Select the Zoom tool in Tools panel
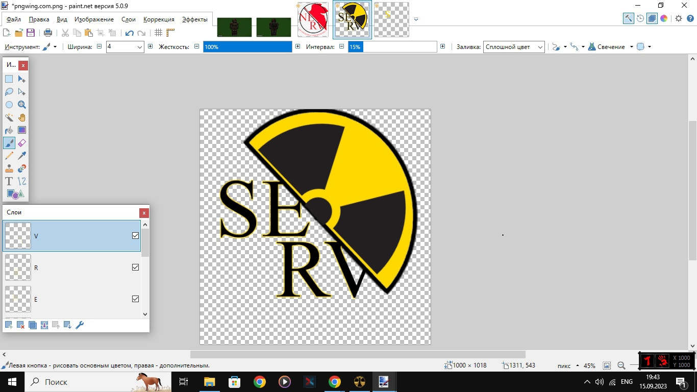697x392 pixels. pos(22,105)
